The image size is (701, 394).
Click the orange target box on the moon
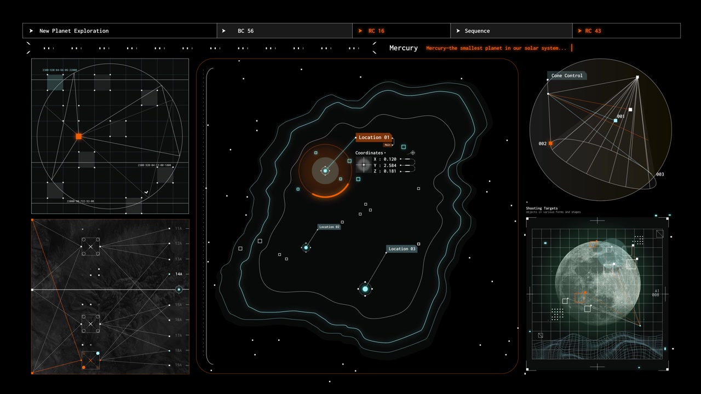click(x=580, y=298)
